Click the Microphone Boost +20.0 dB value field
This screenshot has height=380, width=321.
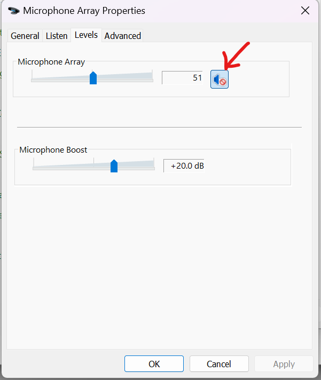click(184, 166)
